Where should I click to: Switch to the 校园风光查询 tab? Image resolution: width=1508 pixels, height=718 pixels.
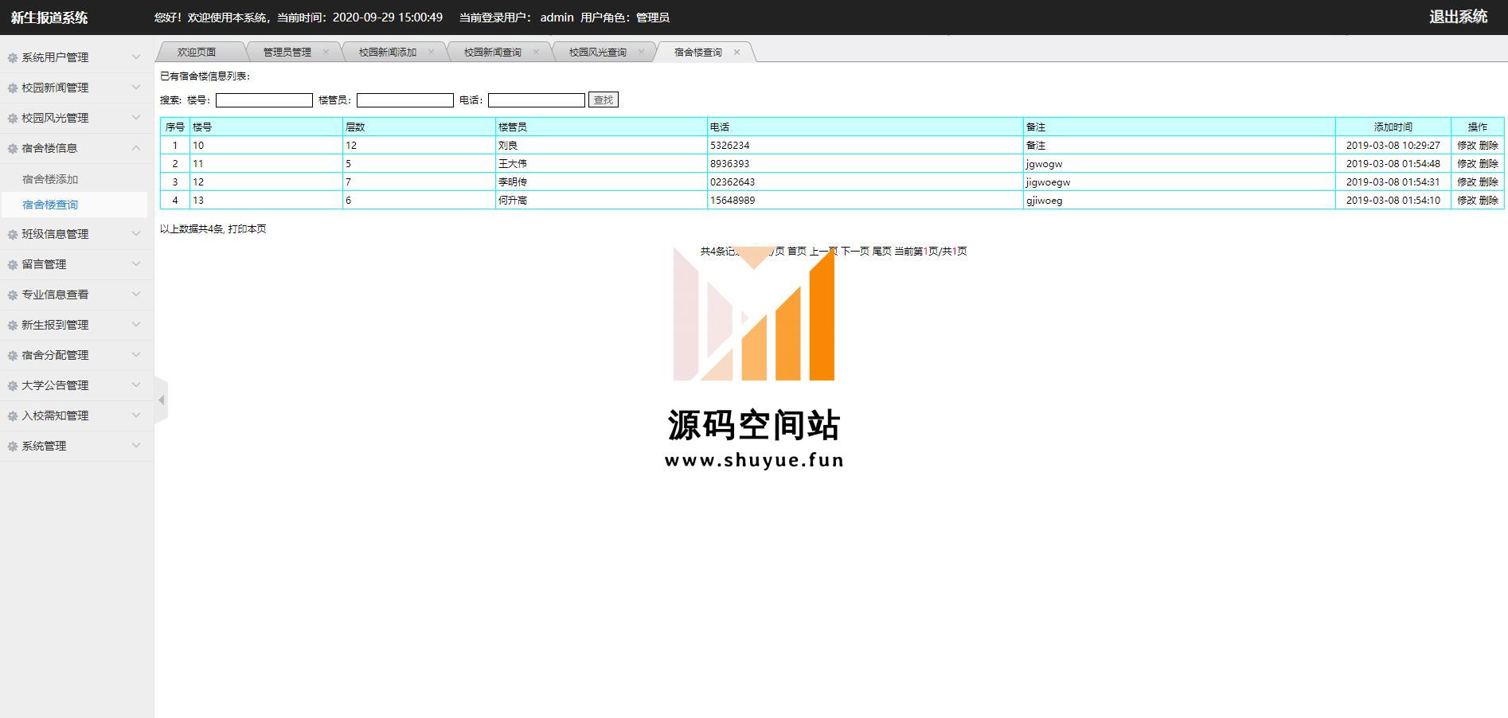pos(598,52)
